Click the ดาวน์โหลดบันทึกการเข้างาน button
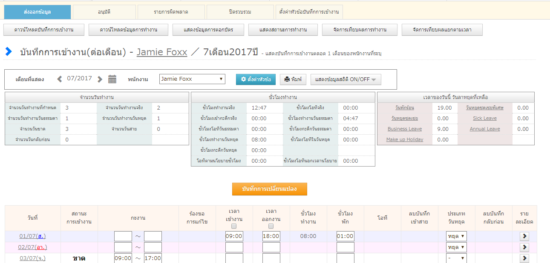The width and height of the screenshot is (550, 263). 44,30
